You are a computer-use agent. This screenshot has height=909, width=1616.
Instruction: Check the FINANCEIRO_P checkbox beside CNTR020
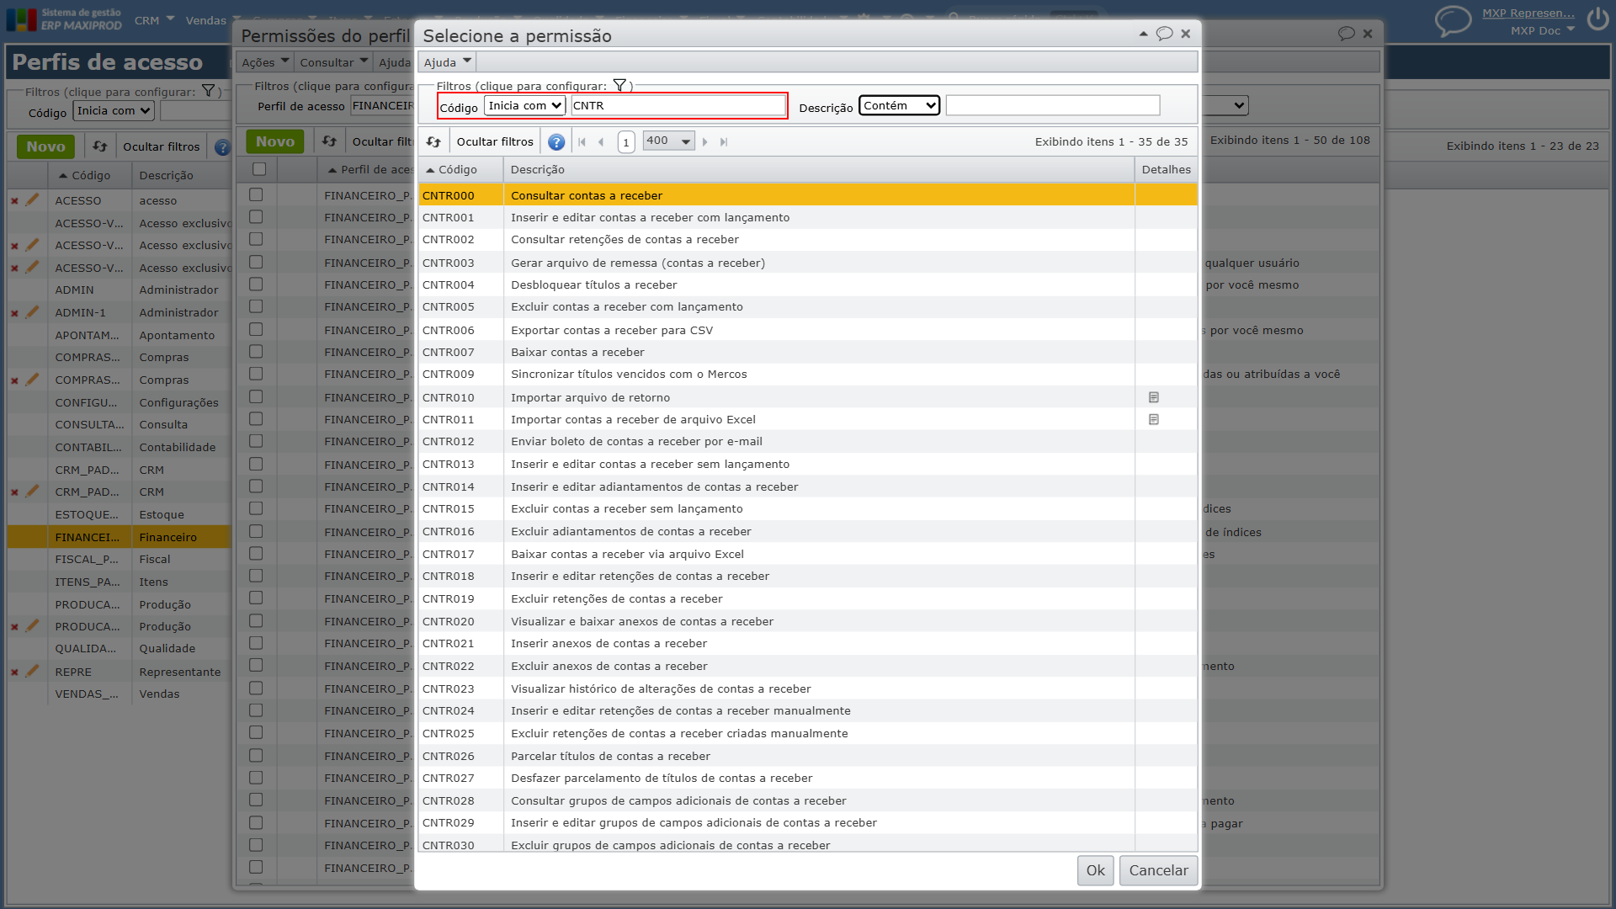tap(256, 620)
